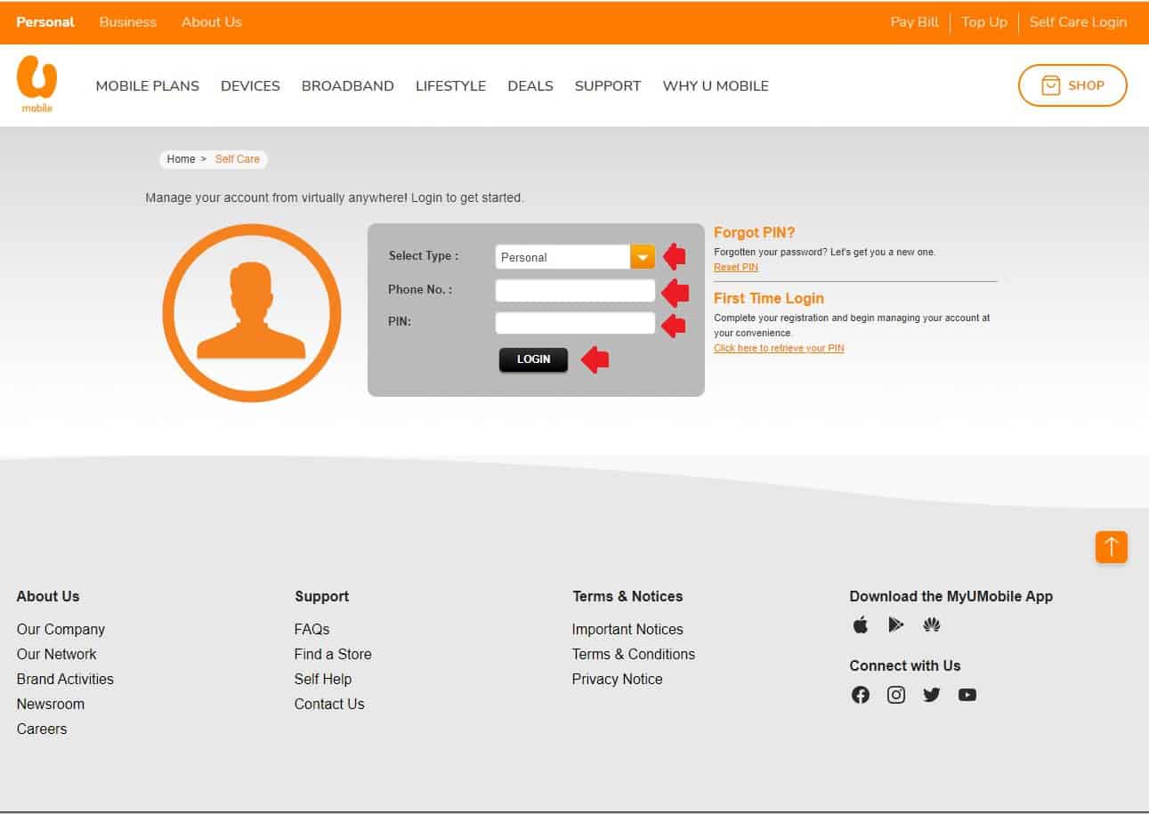Open the BROADBAND menu

click(348, 86)
